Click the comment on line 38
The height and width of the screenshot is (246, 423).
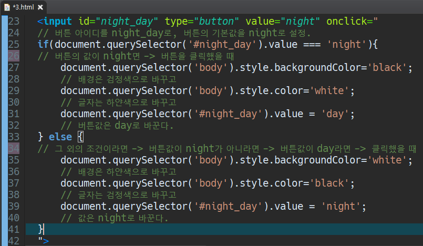tap(118, 195)
